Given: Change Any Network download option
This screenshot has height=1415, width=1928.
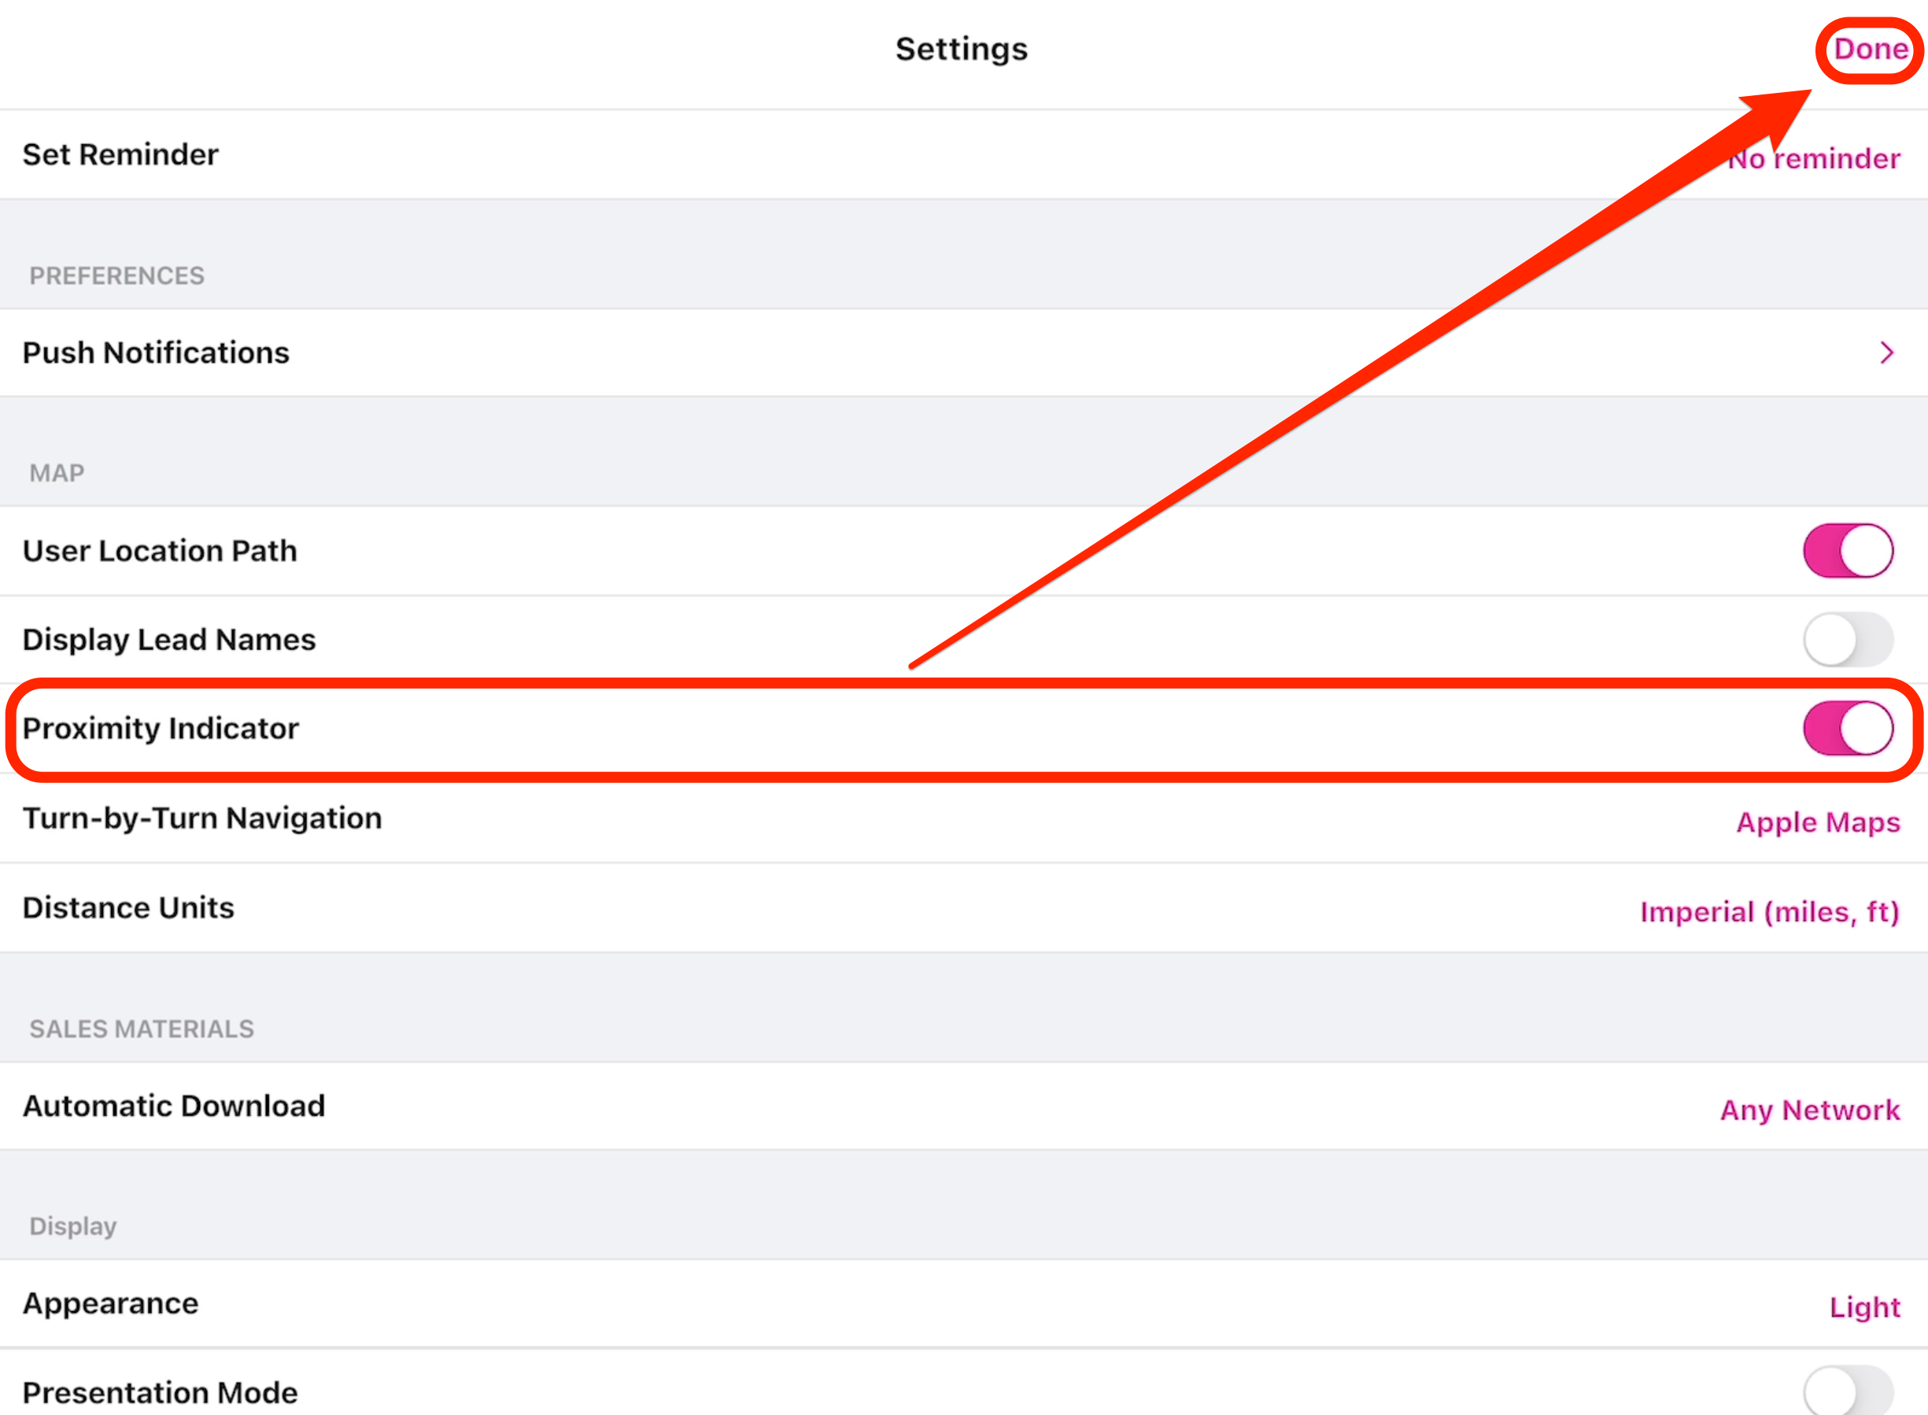Looking at the screenshot, I should coord(1810,1110).
